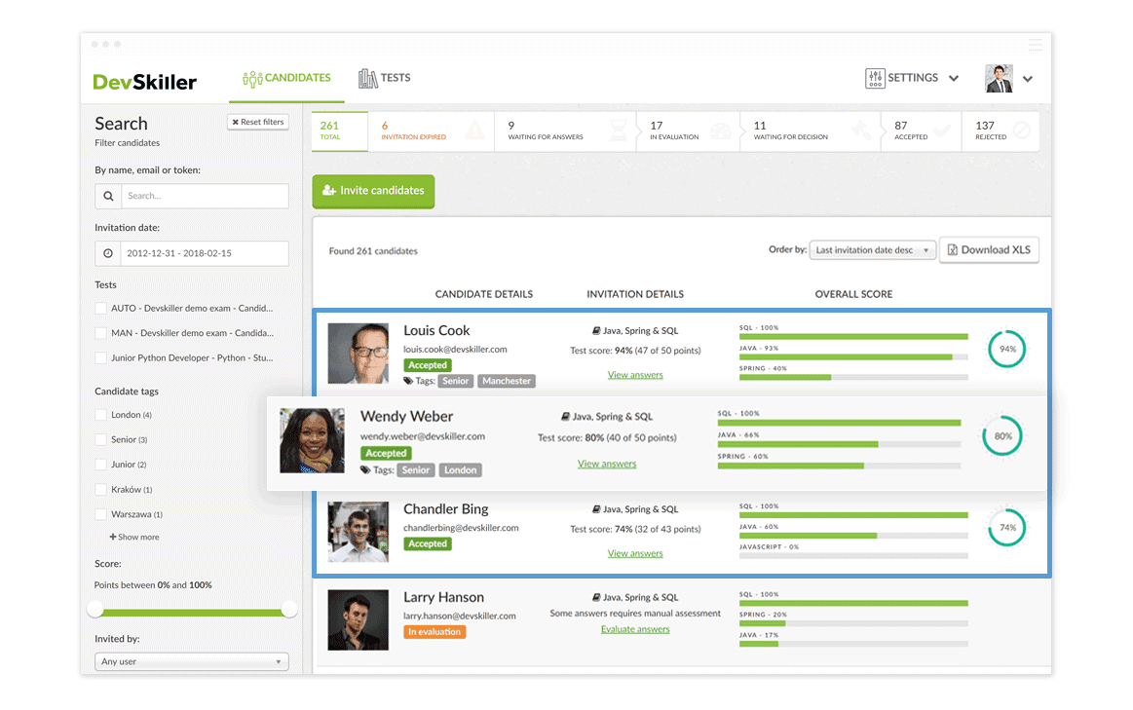
Task: Check the Warszawa tag filter
Action: [x=101, y=514]
